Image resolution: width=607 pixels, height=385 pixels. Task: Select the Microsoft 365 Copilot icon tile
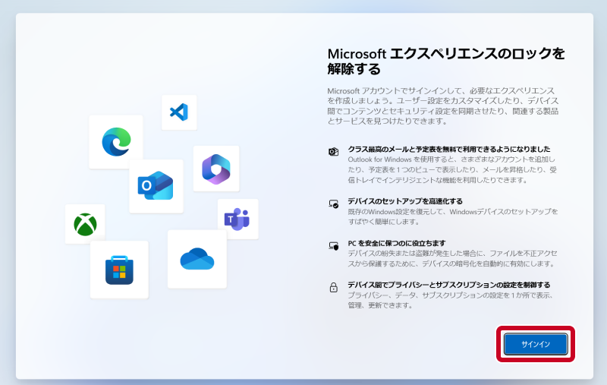[216, 169]
